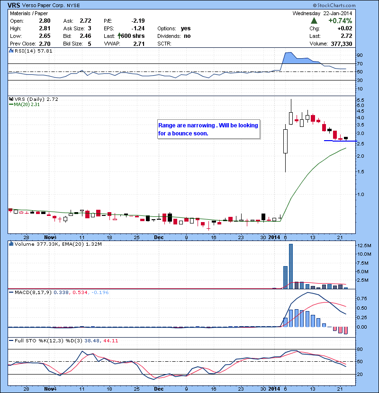Click the Ask Size value 3
Viewport: 379px width, 393px height.
click(x=90, y=28)
